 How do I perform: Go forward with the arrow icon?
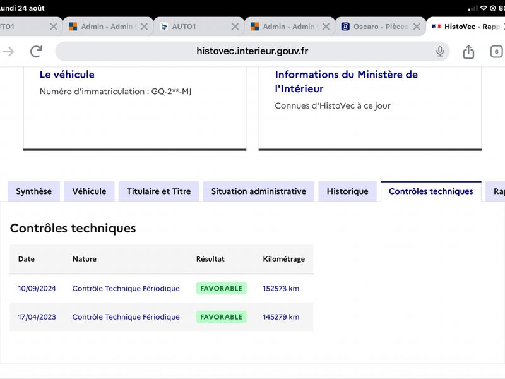tap(8, 51)
